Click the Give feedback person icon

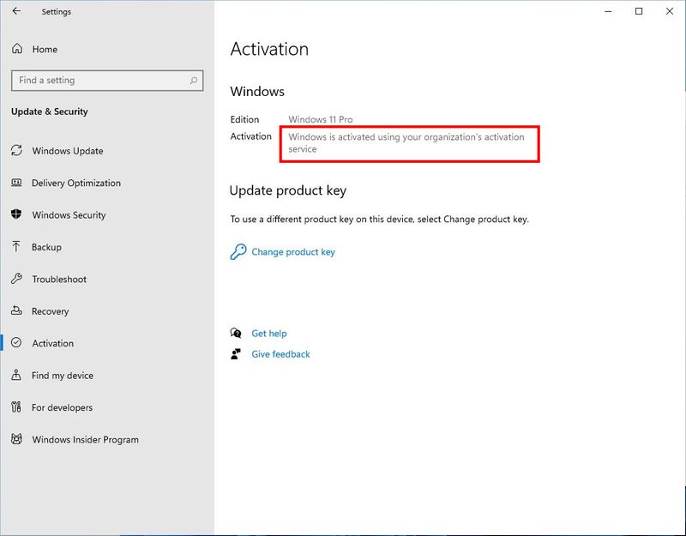pyautogui.click(x=236, y=354)
